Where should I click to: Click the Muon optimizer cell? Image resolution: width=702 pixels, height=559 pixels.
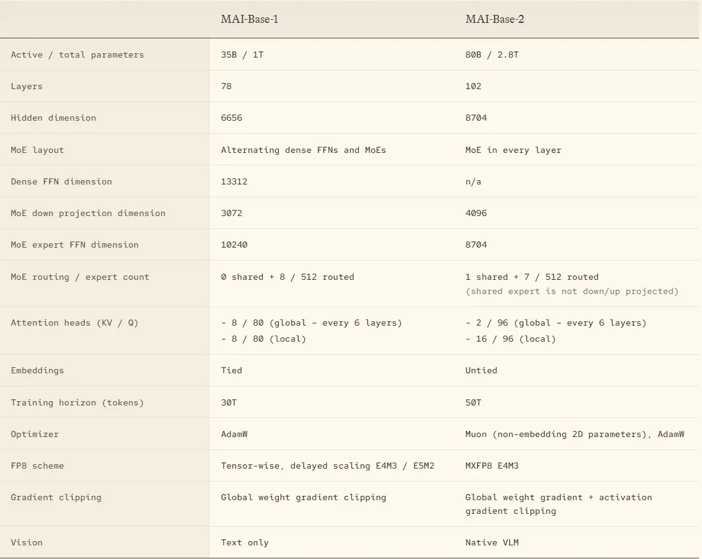574,434
